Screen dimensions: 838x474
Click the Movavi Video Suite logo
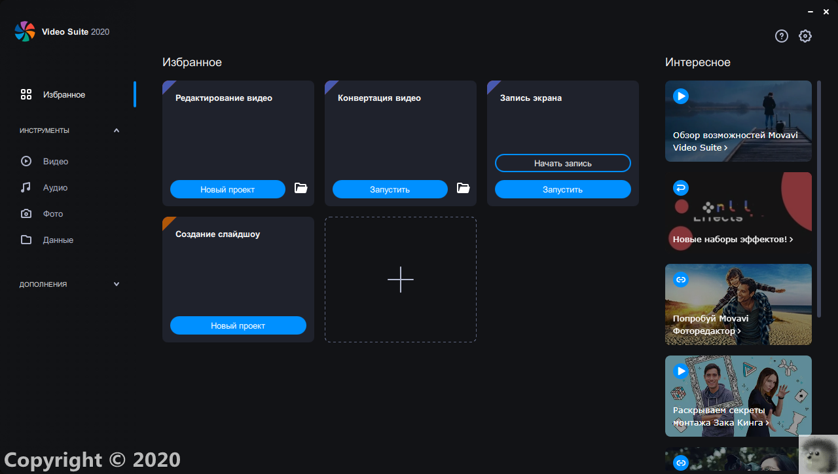25,31
